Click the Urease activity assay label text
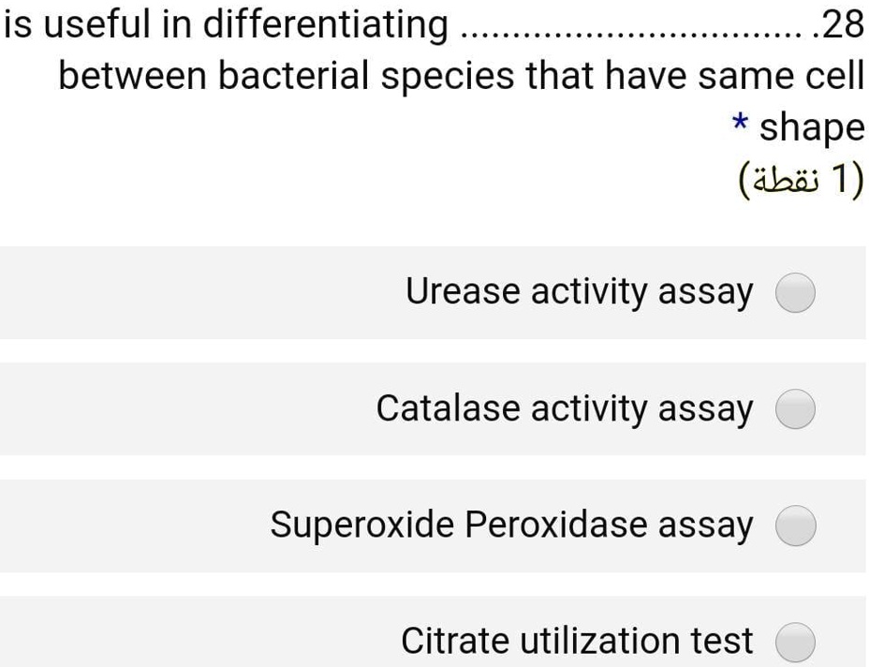869x667 pixels. click(580, 291)
